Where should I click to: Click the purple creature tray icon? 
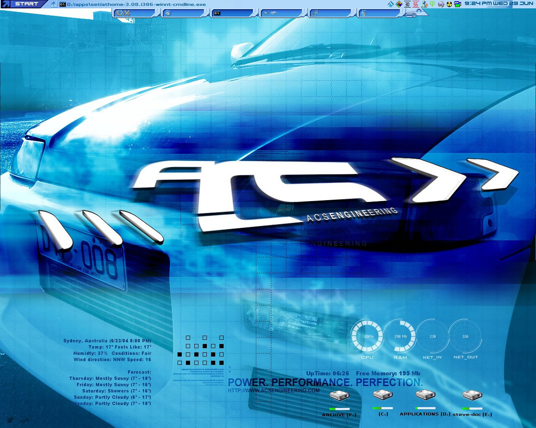pos(441,4)
